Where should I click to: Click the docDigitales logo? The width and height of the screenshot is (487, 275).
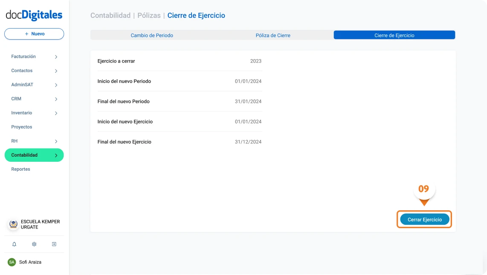tap(34, 14)
